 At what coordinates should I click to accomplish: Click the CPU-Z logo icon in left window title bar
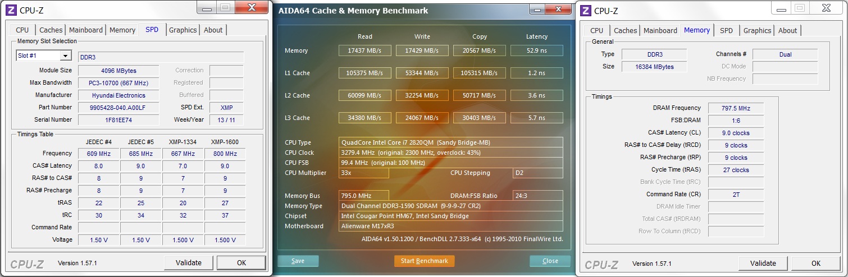coord(11,10)
